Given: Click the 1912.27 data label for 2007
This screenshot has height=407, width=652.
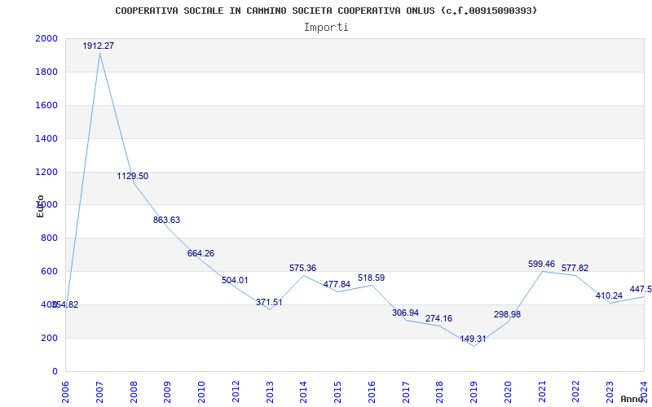Looking at the screenshot, I should point(98,46).
